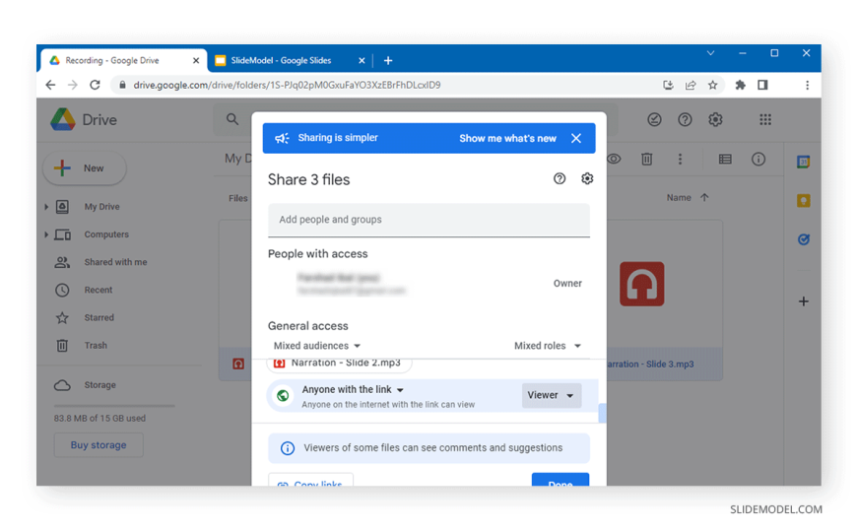Click the remove trash bin toolbar icon
Screen dimensions: 857x531
point(646,160)
